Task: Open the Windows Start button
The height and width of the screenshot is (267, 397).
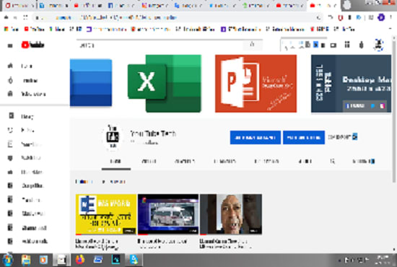Action: pos(8,261)
